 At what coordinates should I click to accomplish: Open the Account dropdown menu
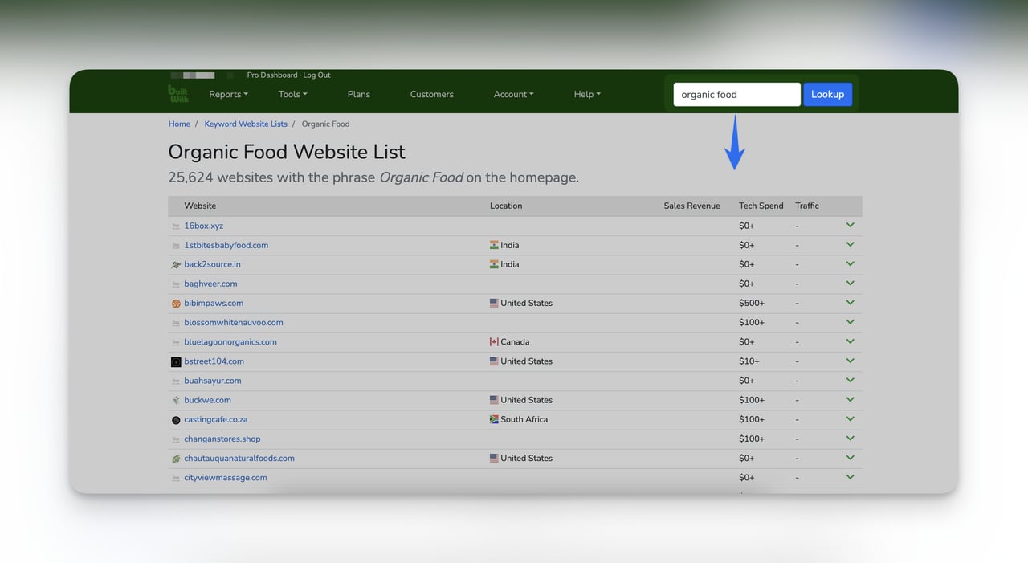[514, 94]
